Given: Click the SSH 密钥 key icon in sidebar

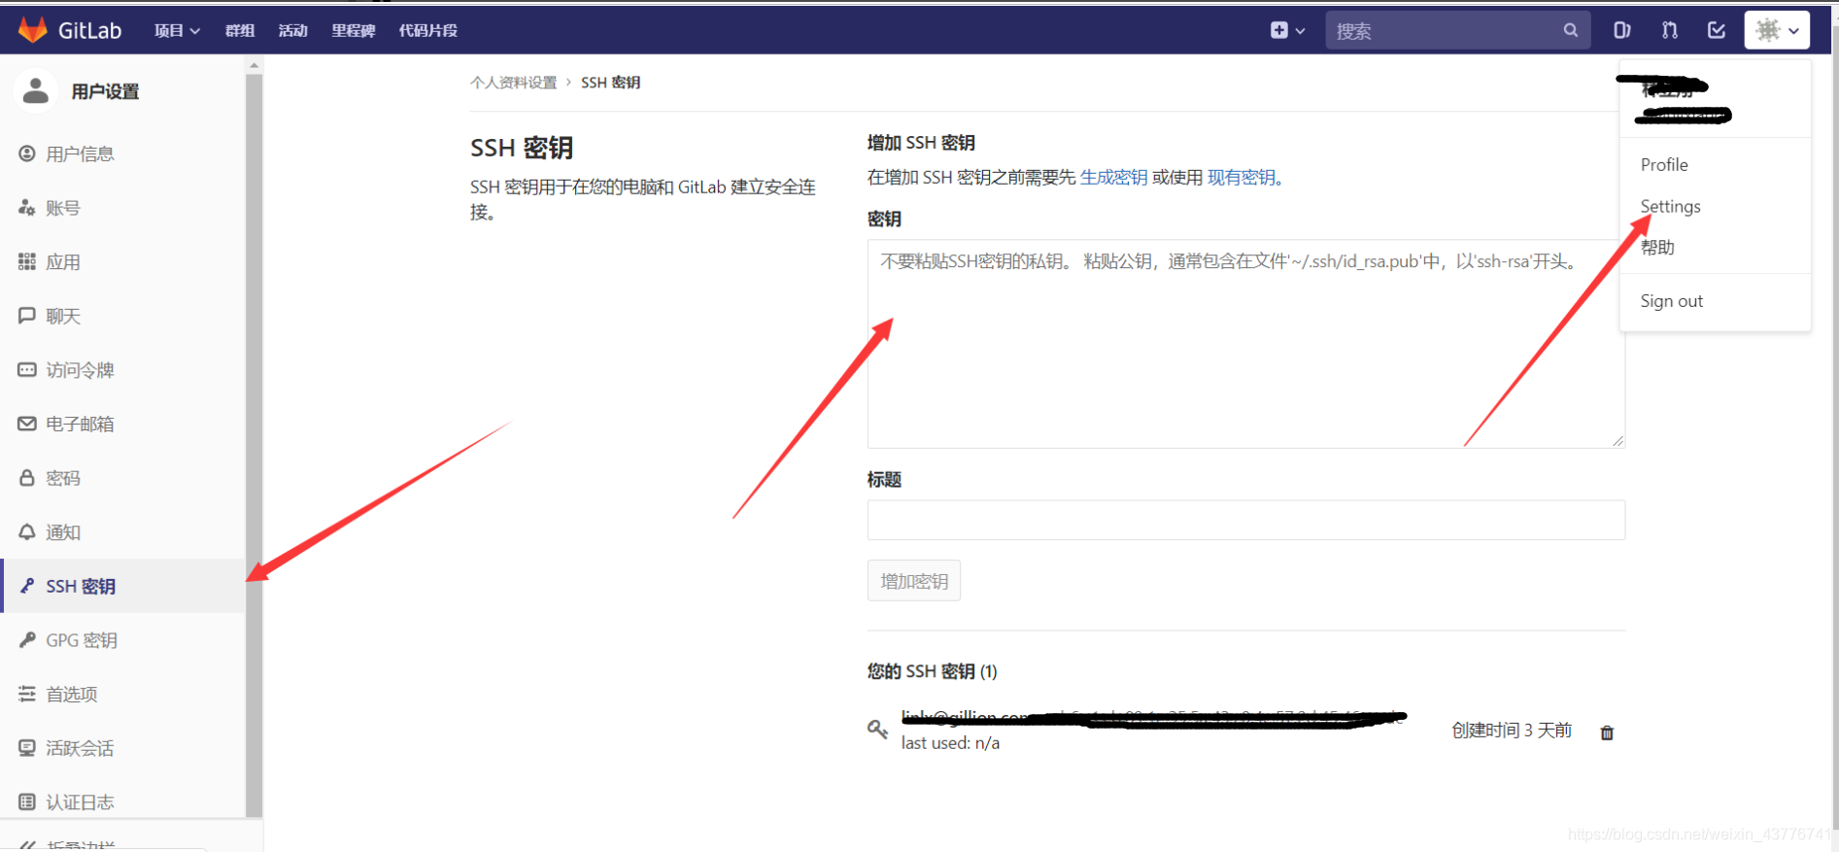Looking at the screenshot, I should pyautogui.click(x=27, y=586).
